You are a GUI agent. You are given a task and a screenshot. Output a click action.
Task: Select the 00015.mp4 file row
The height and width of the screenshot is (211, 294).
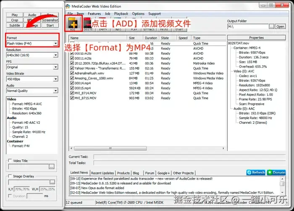click(x=147, y=88)
